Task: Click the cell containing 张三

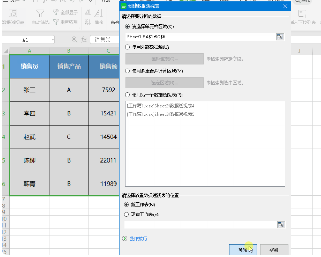Action: (x=29, y=90)
